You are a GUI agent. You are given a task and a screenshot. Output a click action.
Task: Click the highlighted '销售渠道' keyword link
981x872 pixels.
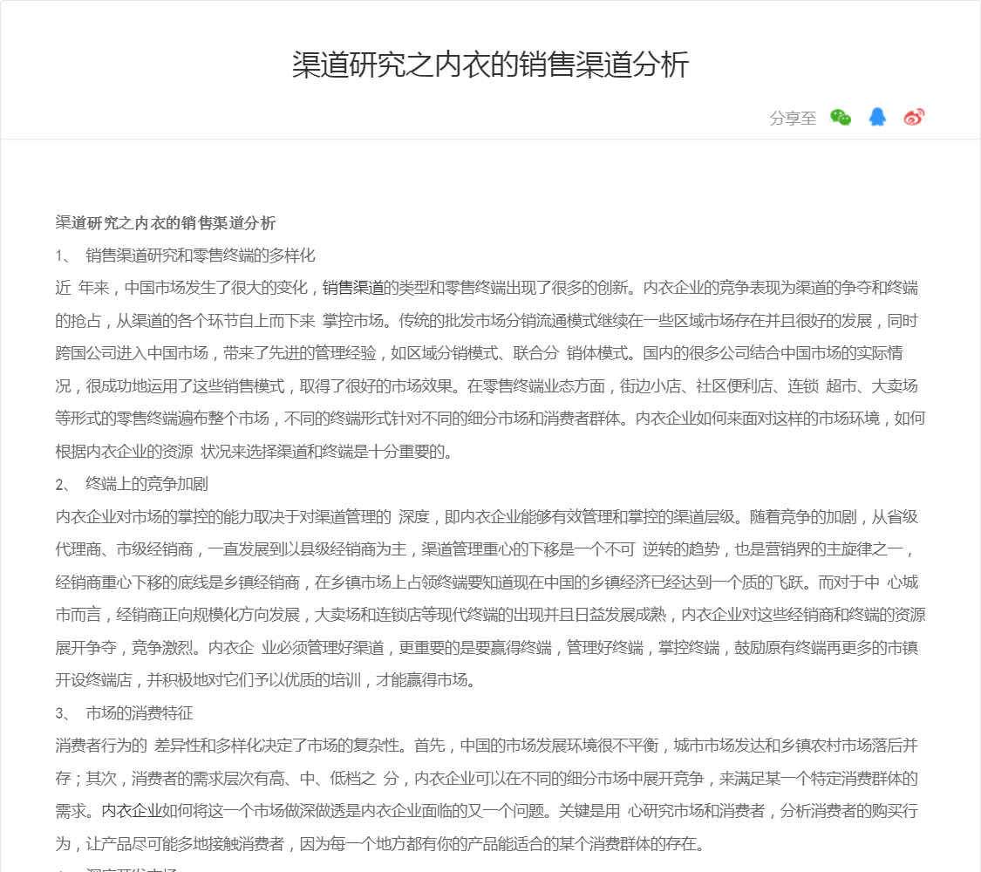353,288
